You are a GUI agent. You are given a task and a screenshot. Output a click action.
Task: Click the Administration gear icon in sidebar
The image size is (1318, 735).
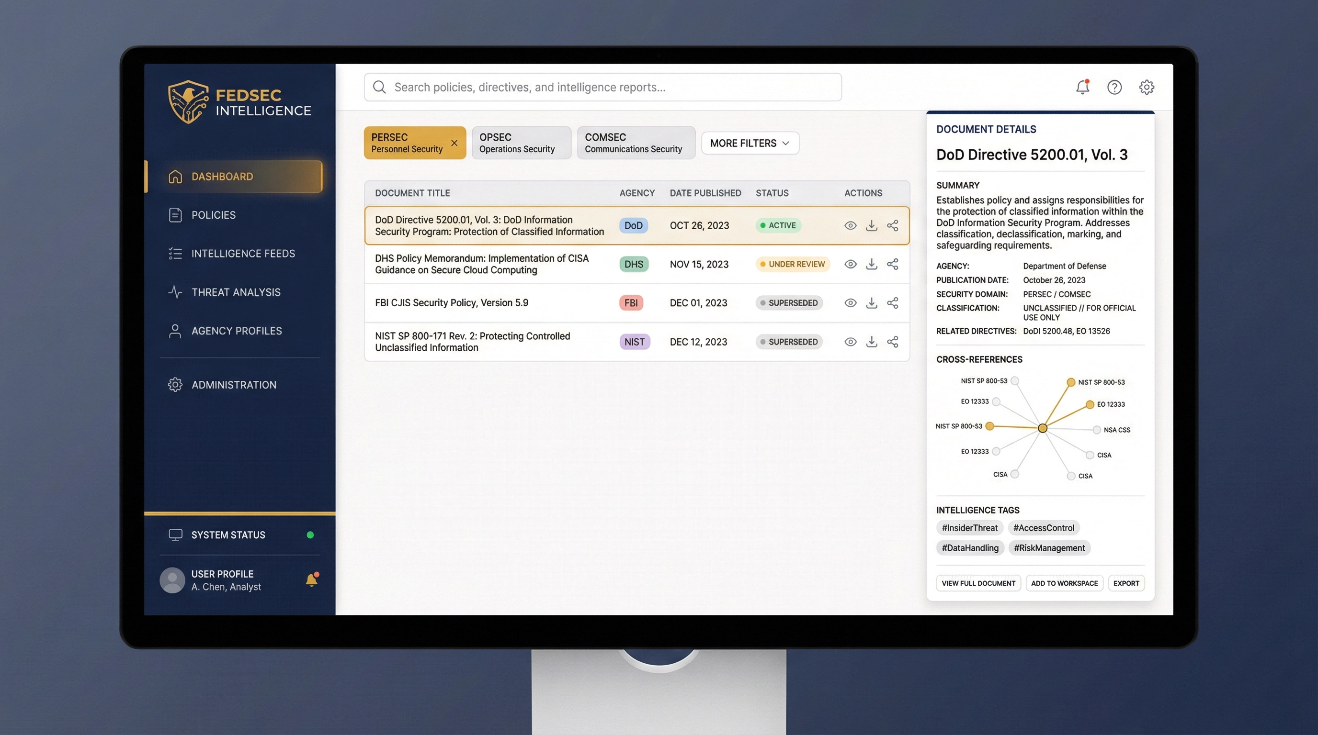coord(175,384)
